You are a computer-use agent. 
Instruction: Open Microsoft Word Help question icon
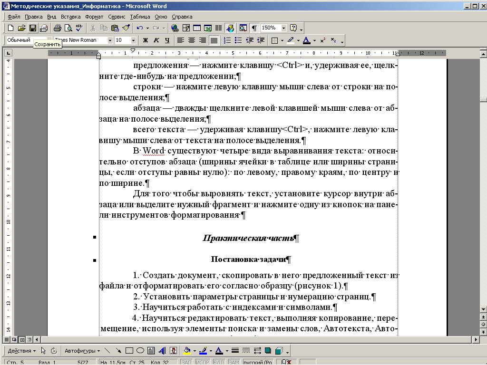point(293,28)
